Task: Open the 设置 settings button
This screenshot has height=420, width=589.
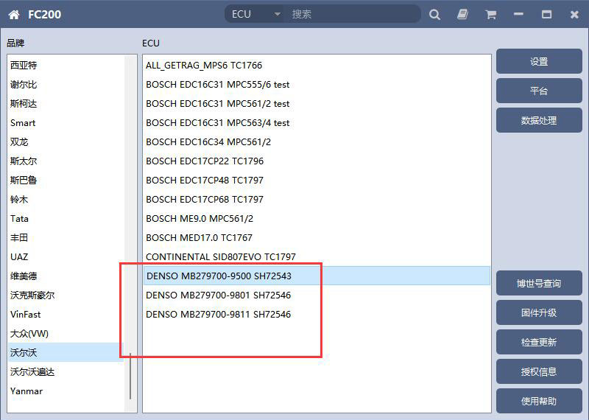Action: pyautogui.click(x=539, y=62)
